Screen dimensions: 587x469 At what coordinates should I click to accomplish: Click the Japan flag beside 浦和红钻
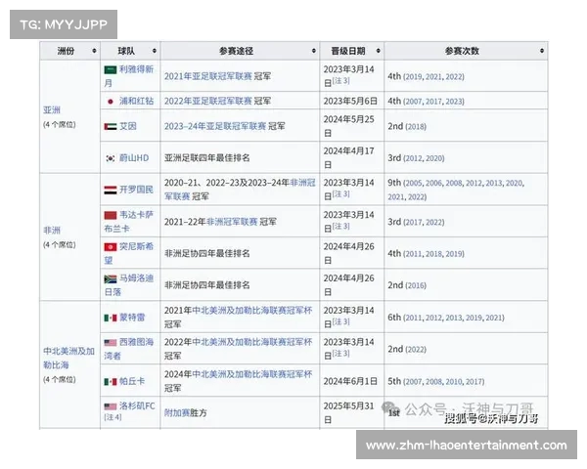111,102
